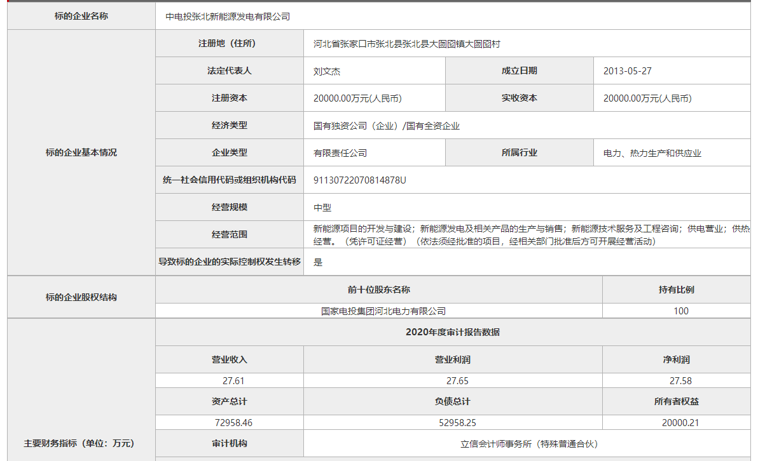The image size is (758, 461).
Task: Select company name '中电投张北新能源发电有限公司'
Action: tap(228, 17)
